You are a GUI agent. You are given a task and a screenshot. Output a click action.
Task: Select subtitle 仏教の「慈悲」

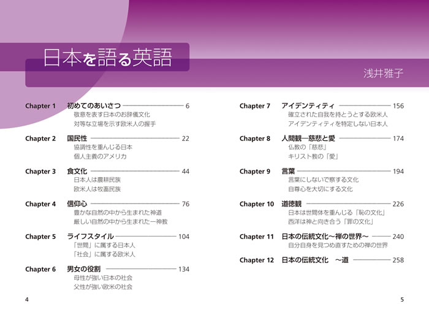[307, 147]
